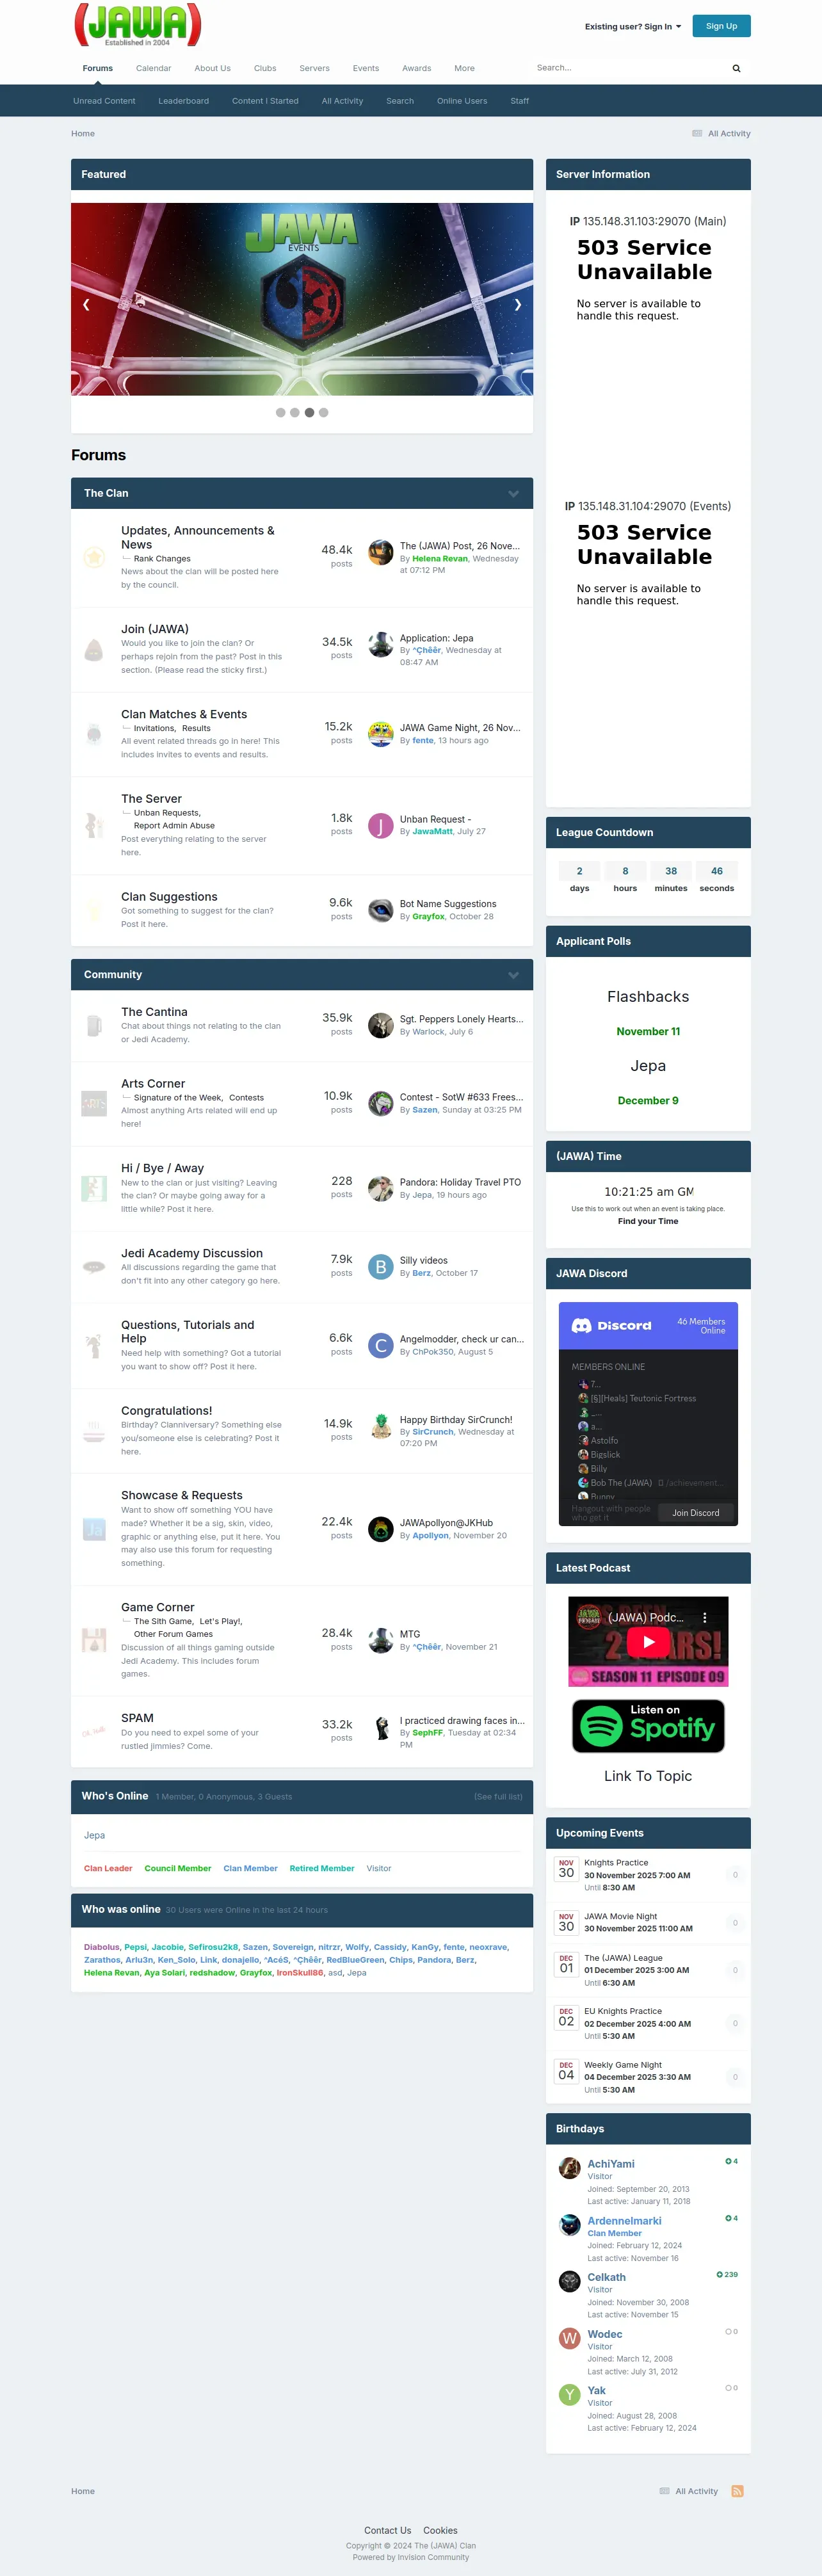Open the Awards tab
The height and width of the screenshot is (2576, 822).
[416, 69]
